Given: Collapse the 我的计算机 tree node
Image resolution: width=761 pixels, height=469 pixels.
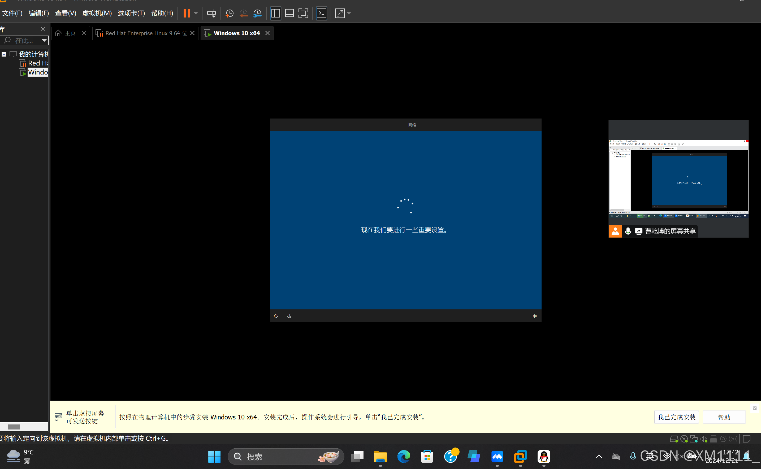Looking at the screenshot, I should point(4,54).
